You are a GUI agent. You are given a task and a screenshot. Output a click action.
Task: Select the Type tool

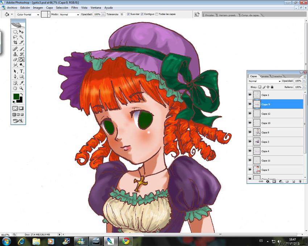[21, 71]
